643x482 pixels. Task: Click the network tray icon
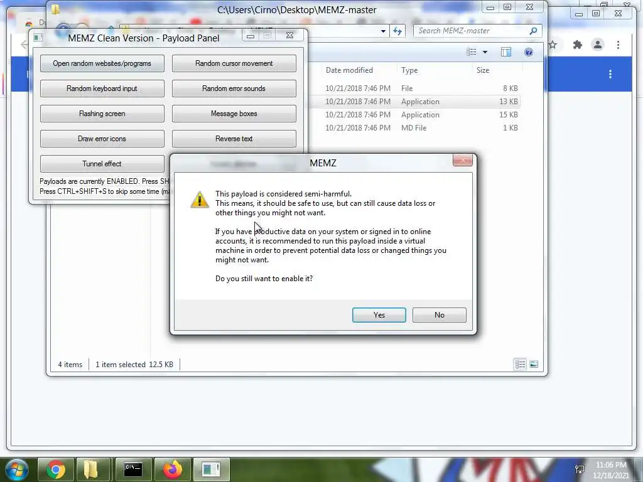[580, 469]
